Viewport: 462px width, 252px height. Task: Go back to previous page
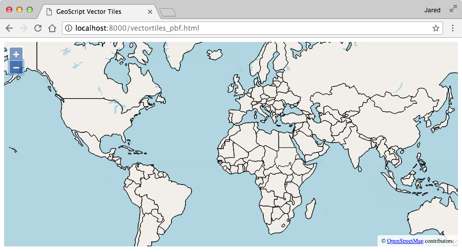tap(9, 28)
